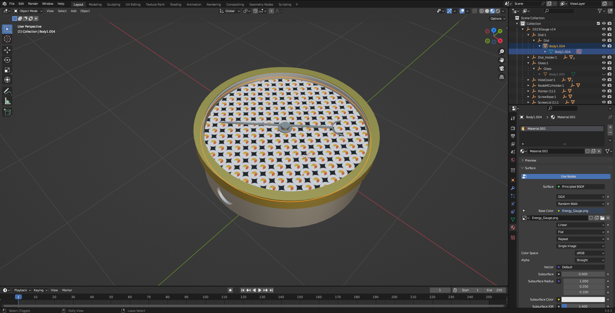Click the Use Nodes button
615x313 pixels.
tap(566, 176)
